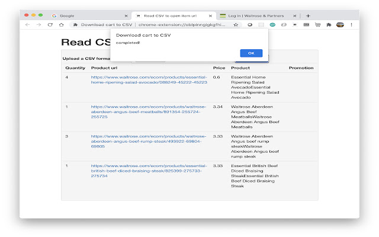The height and width of the screenshot is (237, 379).
Task: Open the Angus beef rump steak link
Action: point(149,141)
